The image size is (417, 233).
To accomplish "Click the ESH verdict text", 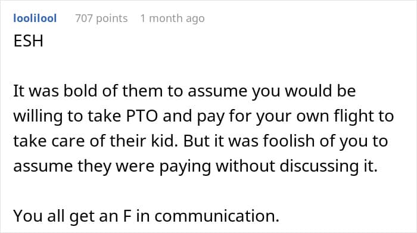I will 28,41.
